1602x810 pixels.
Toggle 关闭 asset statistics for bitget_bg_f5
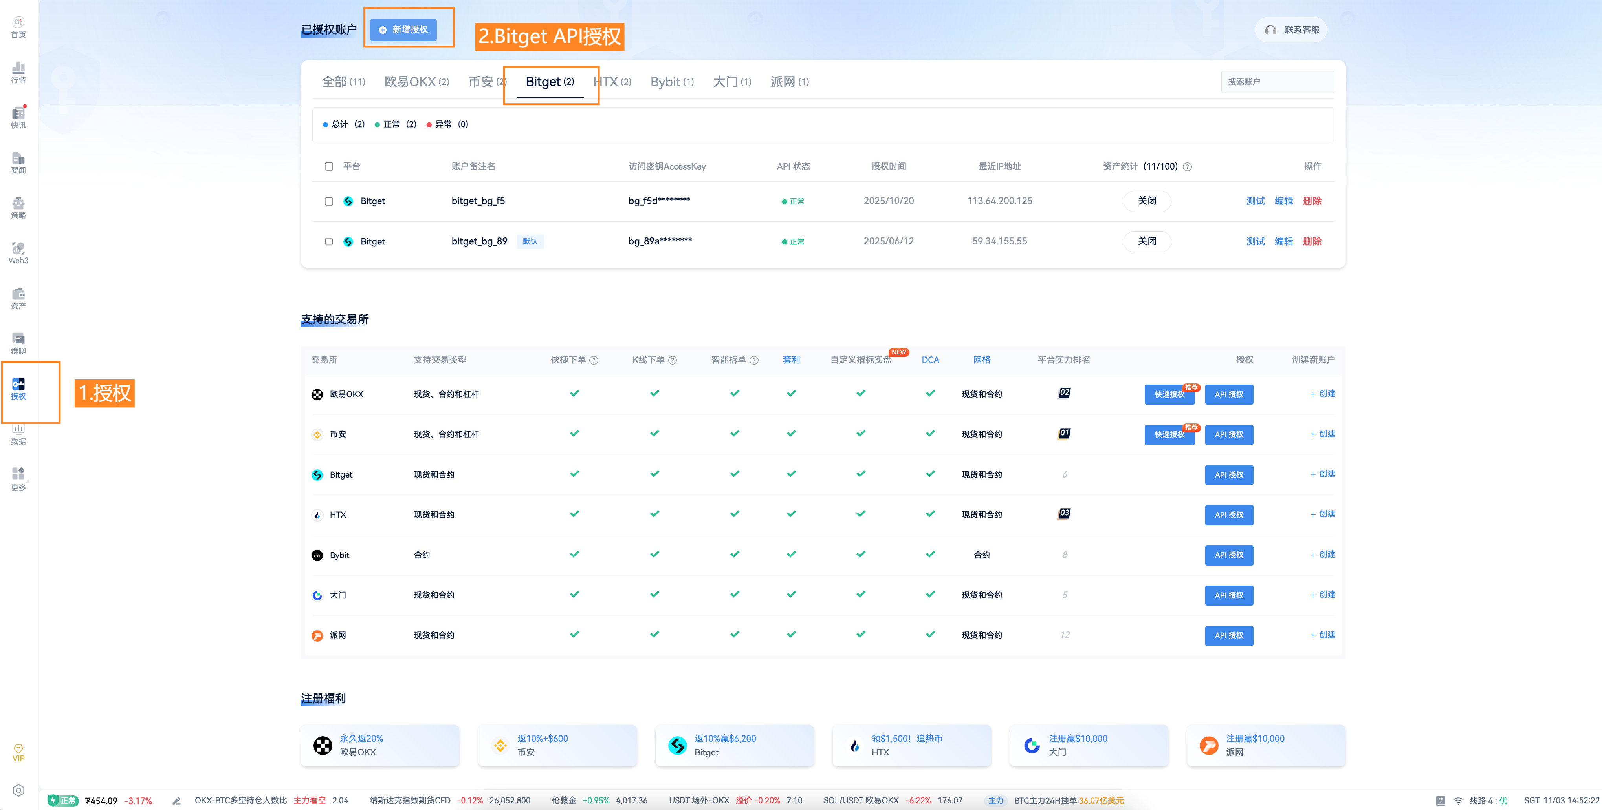click(x=1147, y=201)
